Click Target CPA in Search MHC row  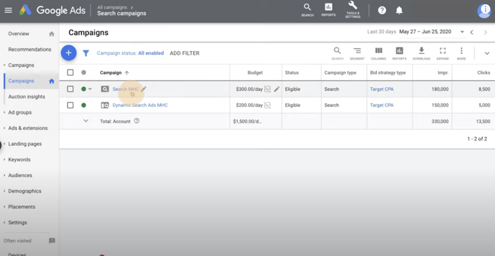click(382, 89)
